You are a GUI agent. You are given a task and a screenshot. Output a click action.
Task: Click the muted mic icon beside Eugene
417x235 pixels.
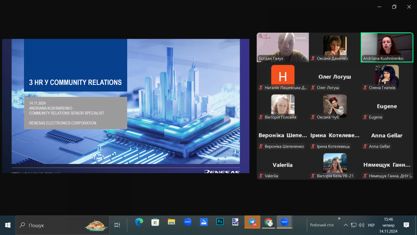[365, 117]
